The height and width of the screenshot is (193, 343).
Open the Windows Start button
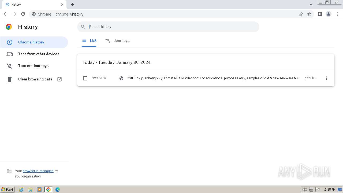point(7,190)
